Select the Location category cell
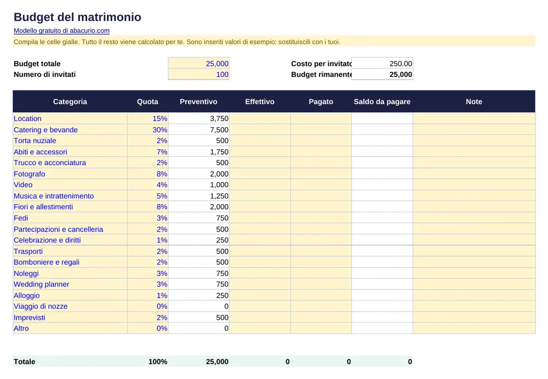This screenshot has height=379, width=548. coord(70,118)
